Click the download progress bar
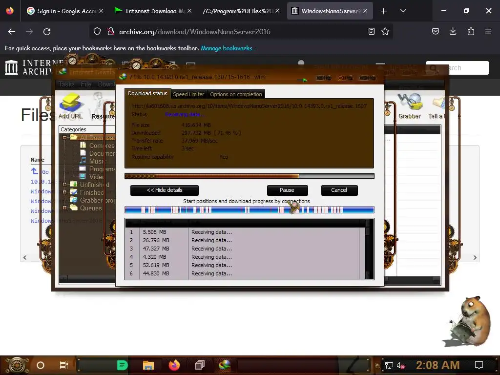The width and height of the screenshot is (500, 375). (x=250, y=176)
